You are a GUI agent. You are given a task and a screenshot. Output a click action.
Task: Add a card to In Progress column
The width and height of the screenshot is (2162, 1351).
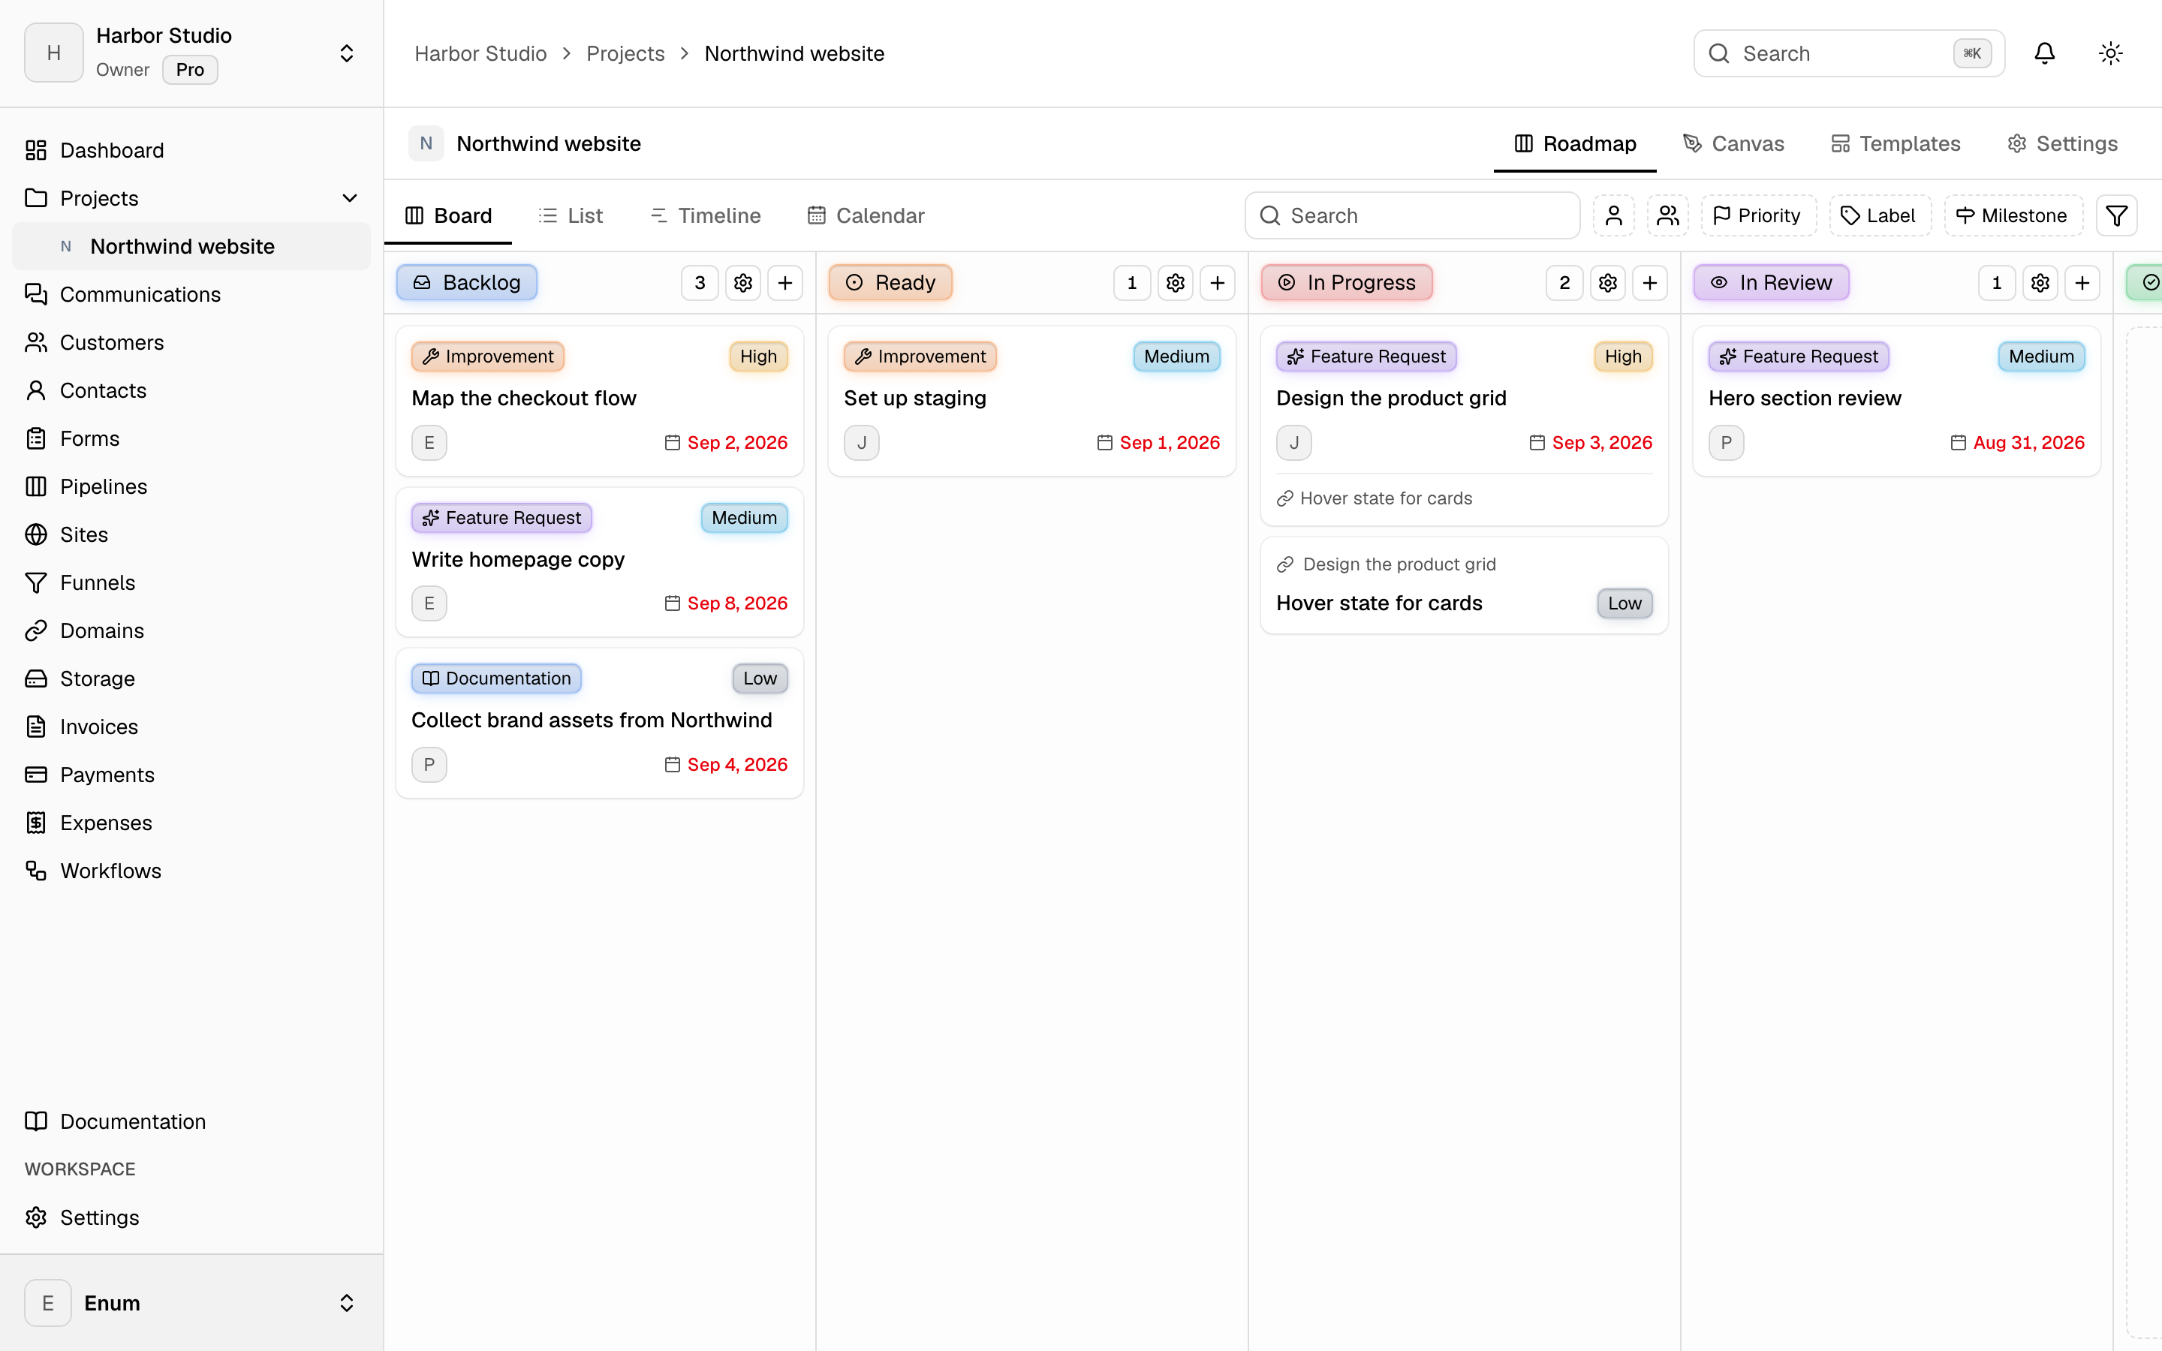[x=1650, y=282]
